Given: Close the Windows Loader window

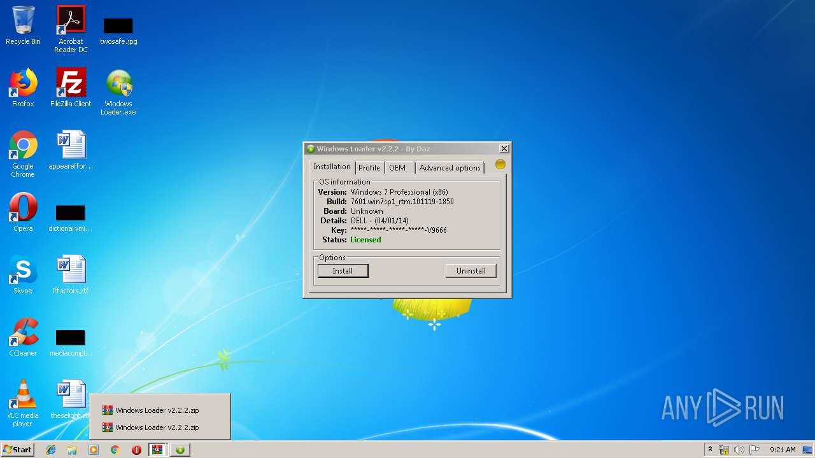Looking at the screenshot, I should coord(504,149).
